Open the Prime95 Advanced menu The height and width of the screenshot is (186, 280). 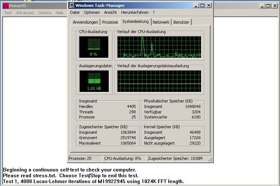25,13
